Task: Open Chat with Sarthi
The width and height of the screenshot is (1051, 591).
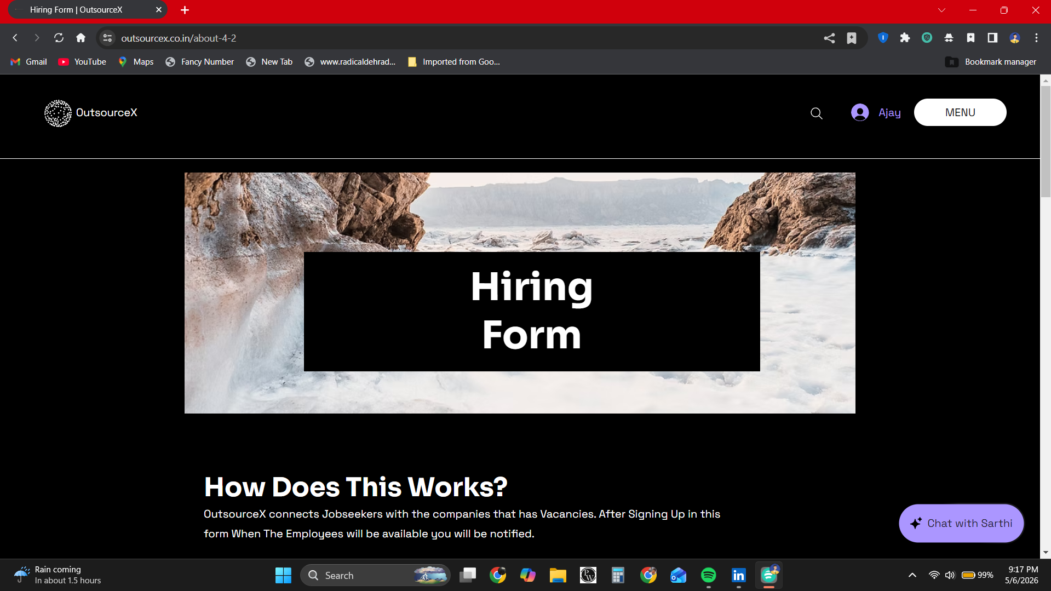Action: click(961, 523)
